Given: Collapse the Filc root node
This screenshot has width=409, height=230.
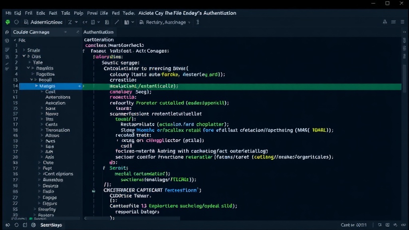Looking at the screenshot, I should click(15, 40).
